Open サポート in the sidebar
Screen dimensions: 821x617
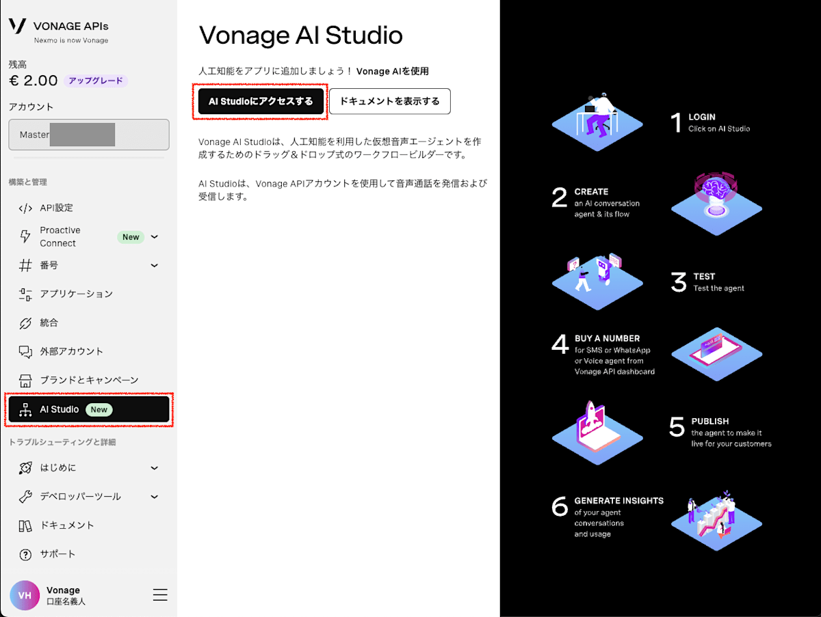89,554
